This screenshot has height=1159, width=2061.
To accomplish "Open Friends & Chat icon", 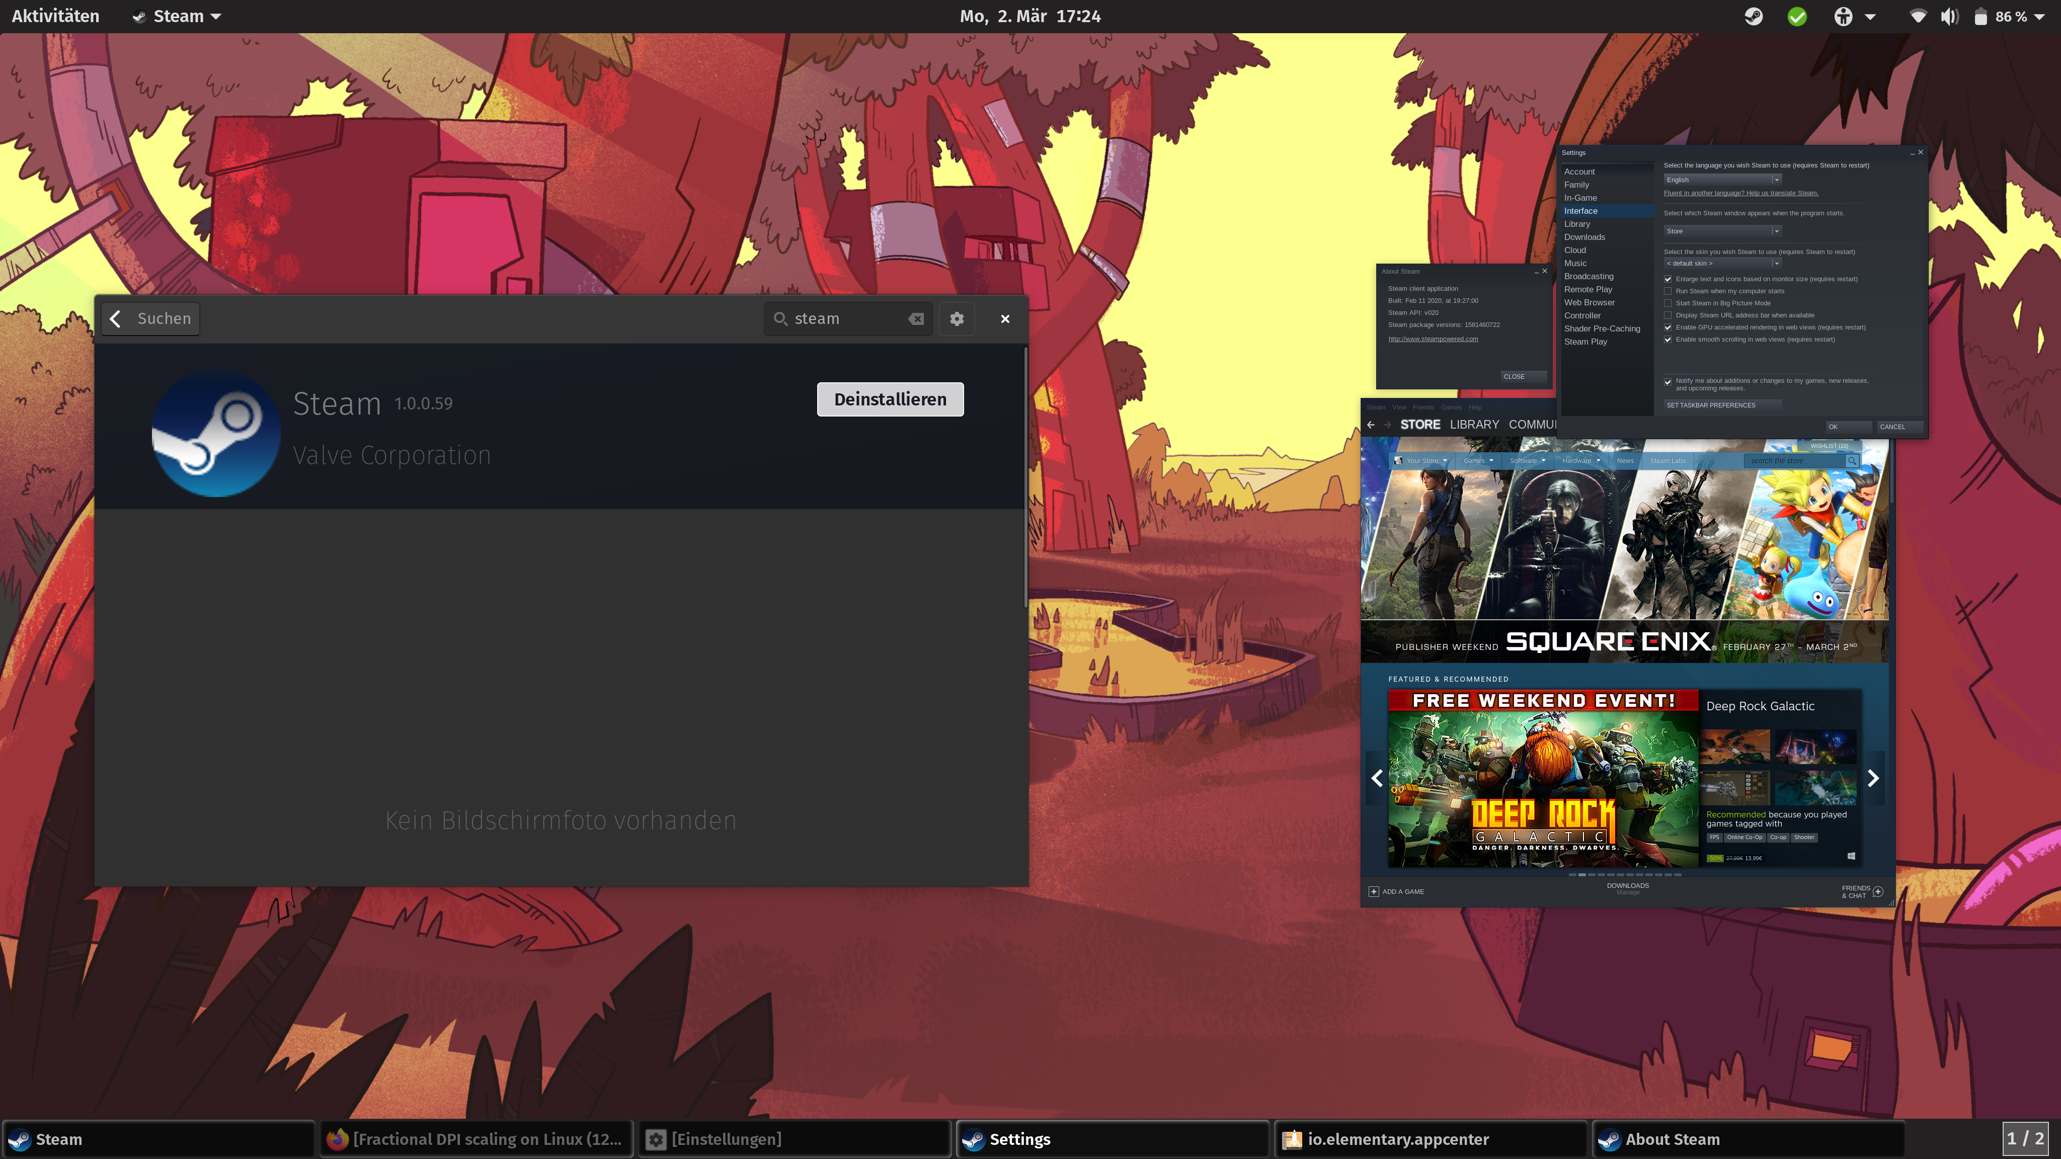I will coord(1878,891).
